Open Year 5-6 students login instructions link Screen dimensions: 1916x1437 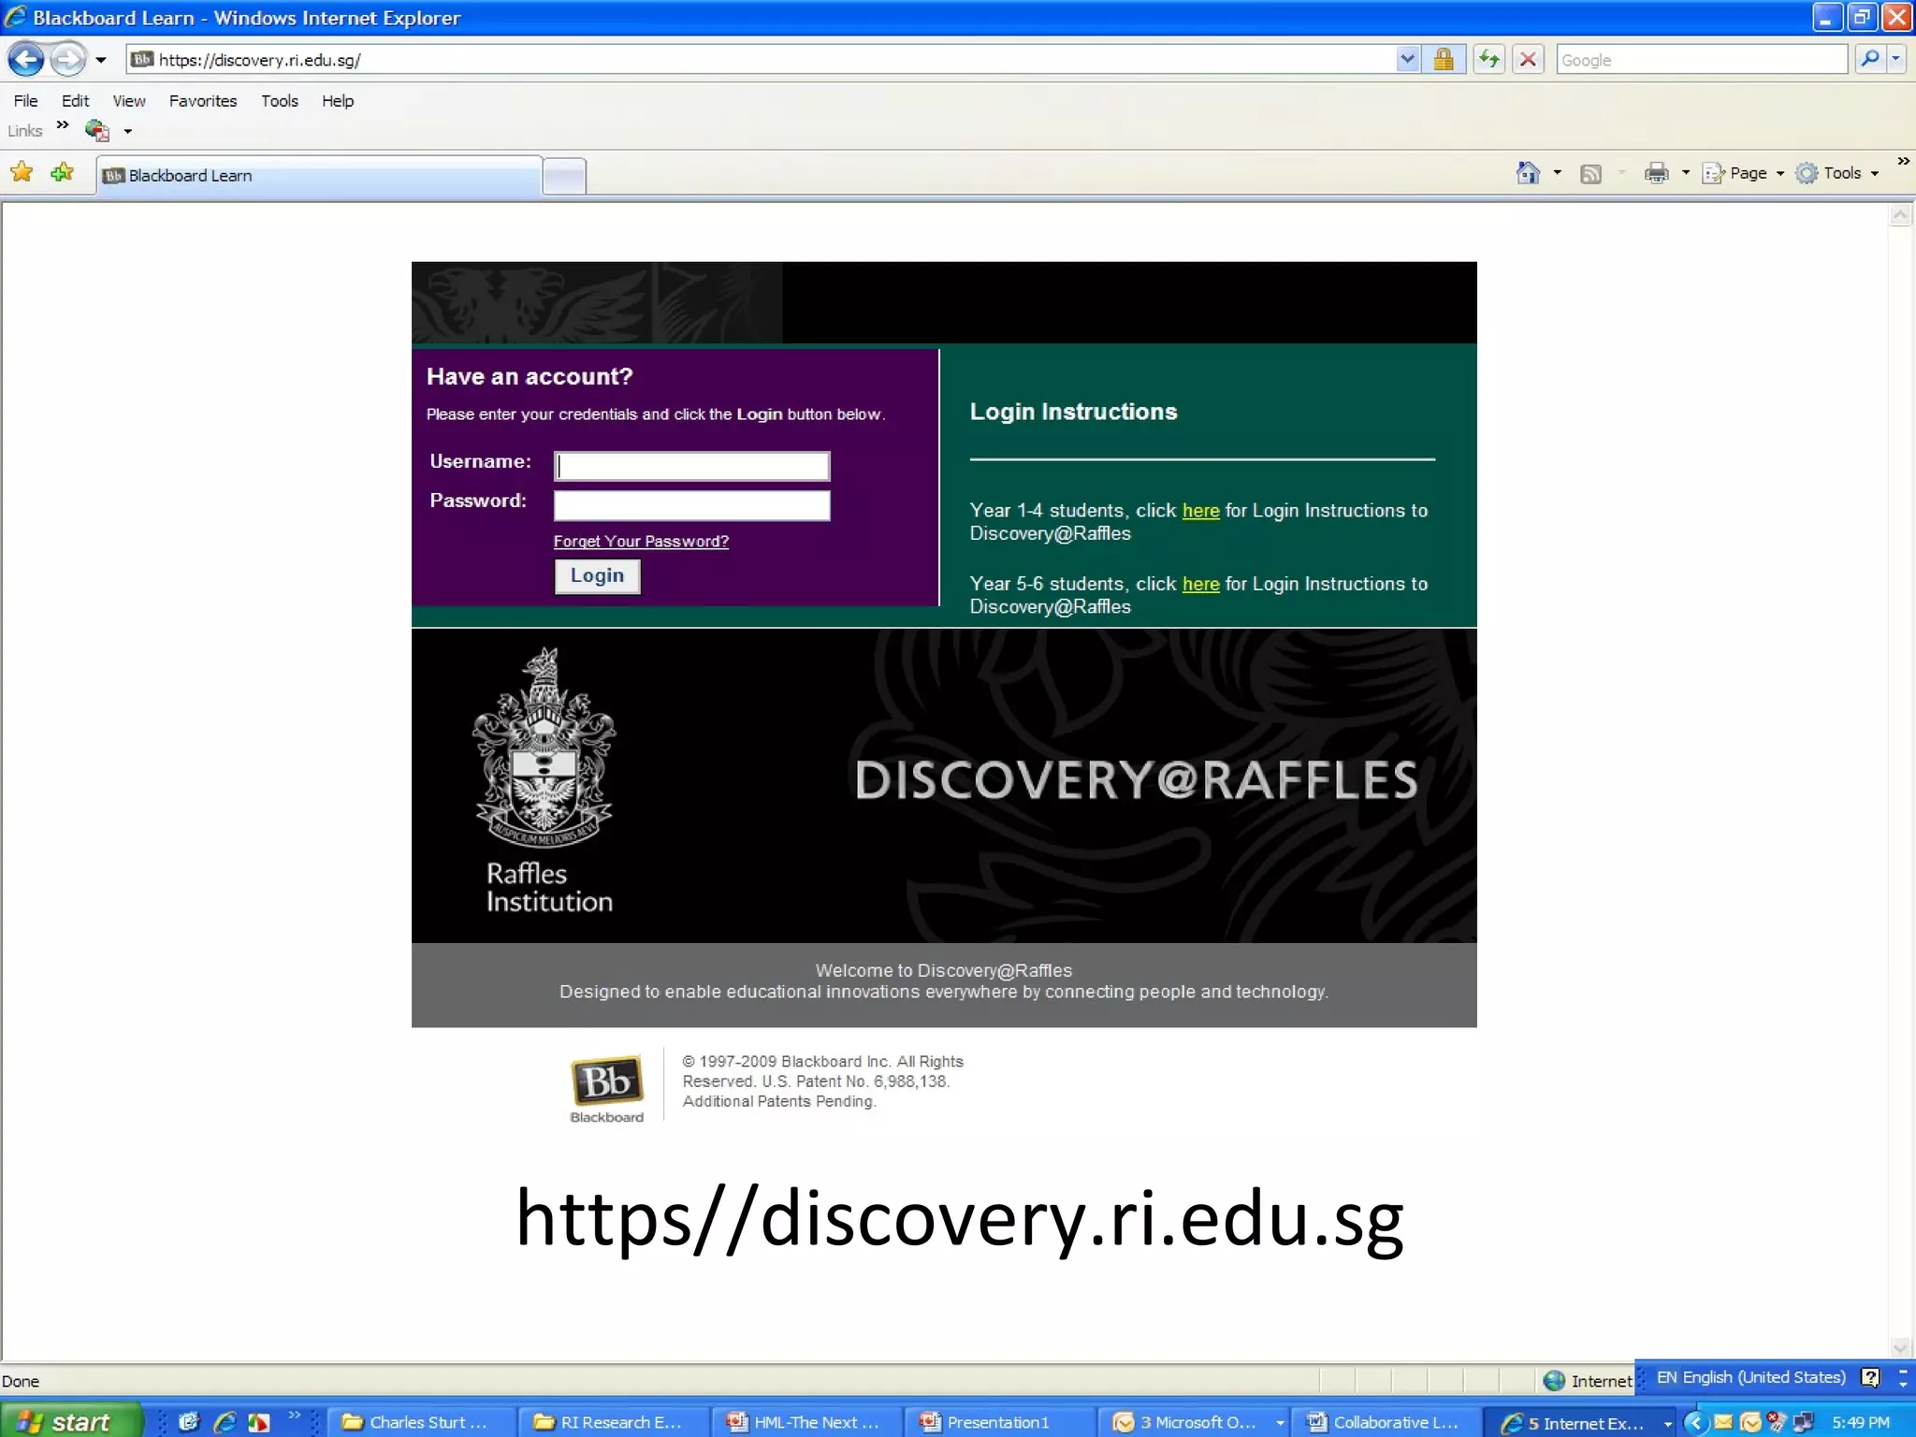pyautogui.click(x=1200, y=584)
